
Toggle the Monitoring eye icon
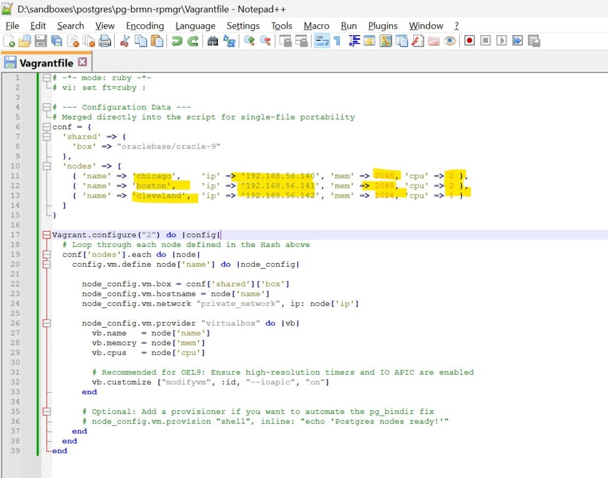click(x=450, y=41)
